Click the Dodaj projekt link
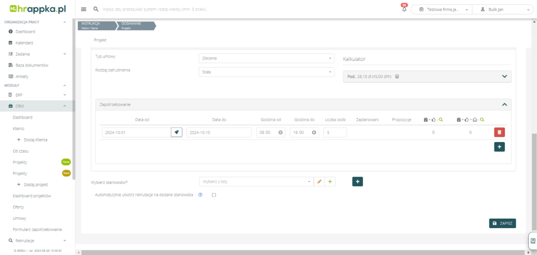The width and height of the screenshot is (537, 255). (x=36, y=185)
